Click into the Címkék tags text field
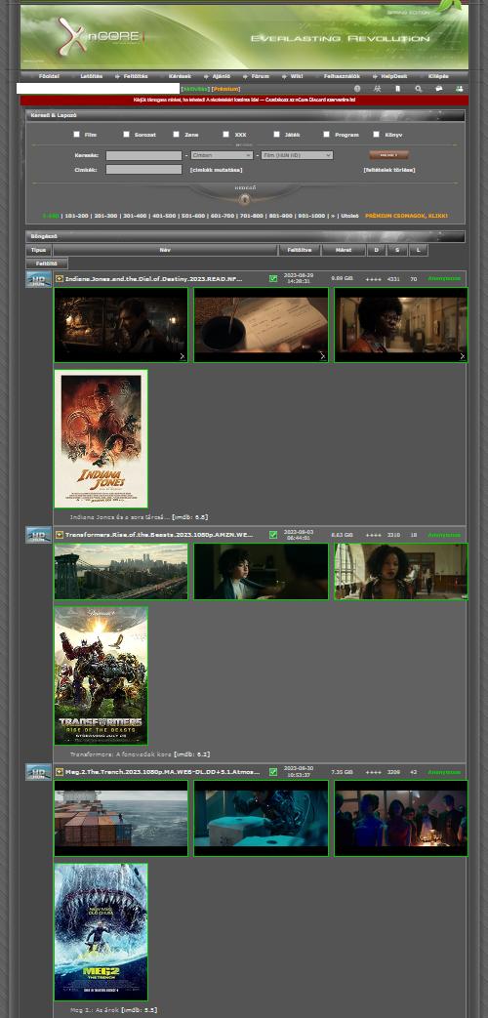Viewport: 488px width, 1018px height. click(x=144, y=170)
